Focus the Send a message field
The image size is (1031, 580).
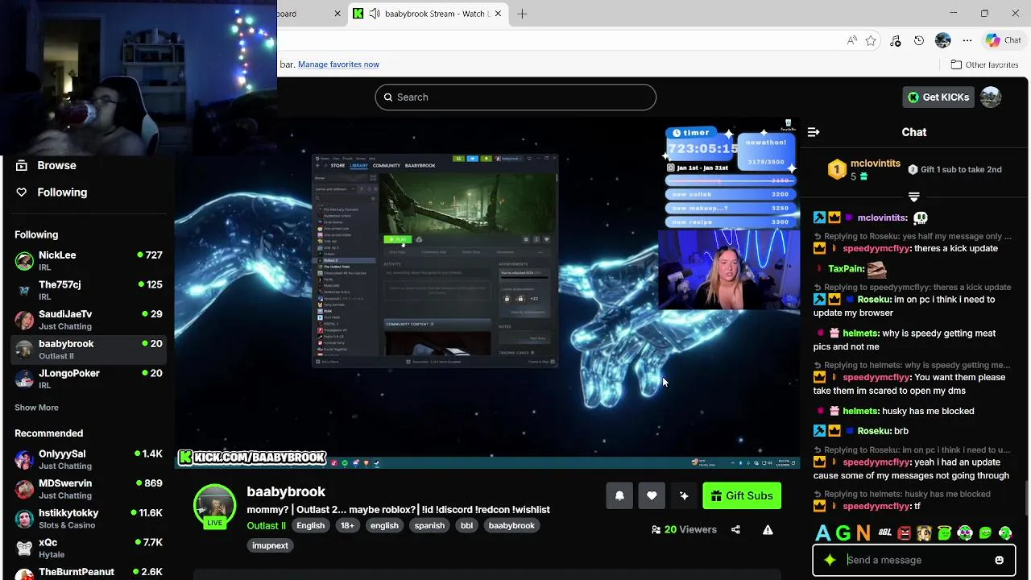pos(914,560)
